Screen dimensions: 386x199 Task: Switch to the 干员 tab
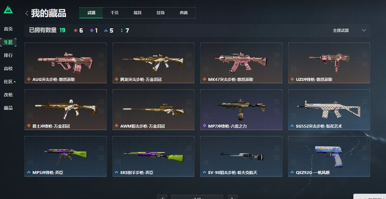coord(114,13)
